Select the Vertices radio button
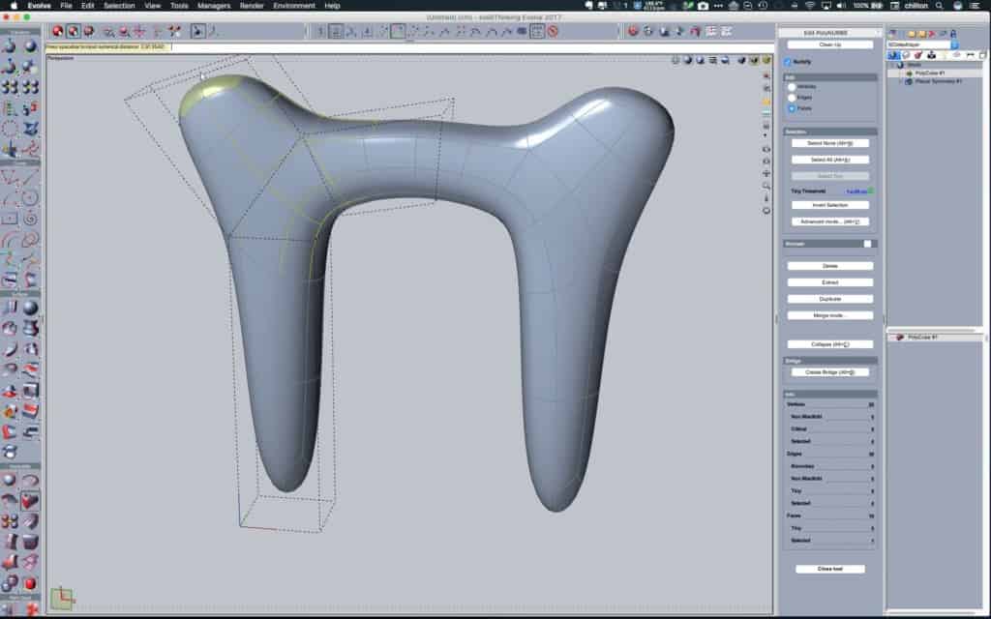 (x=792, y=87)
